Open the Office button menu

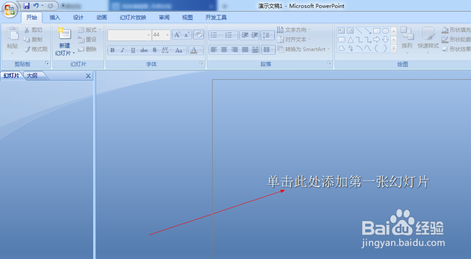[9, 9]
